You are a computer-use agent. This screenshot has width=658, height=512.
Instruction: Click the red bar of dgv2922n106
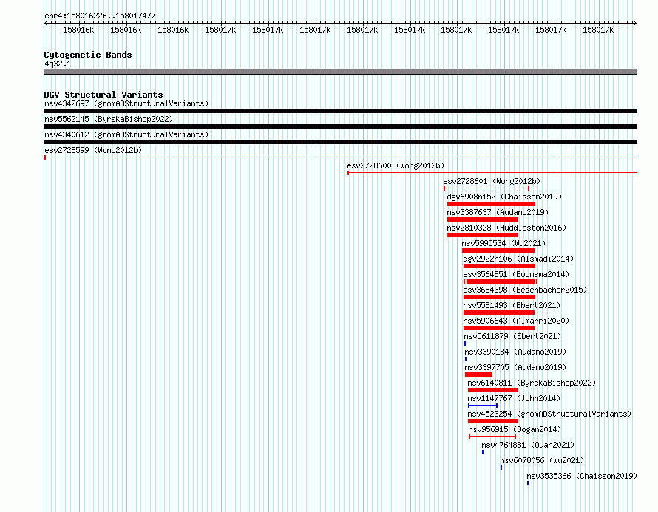(499, 266)
